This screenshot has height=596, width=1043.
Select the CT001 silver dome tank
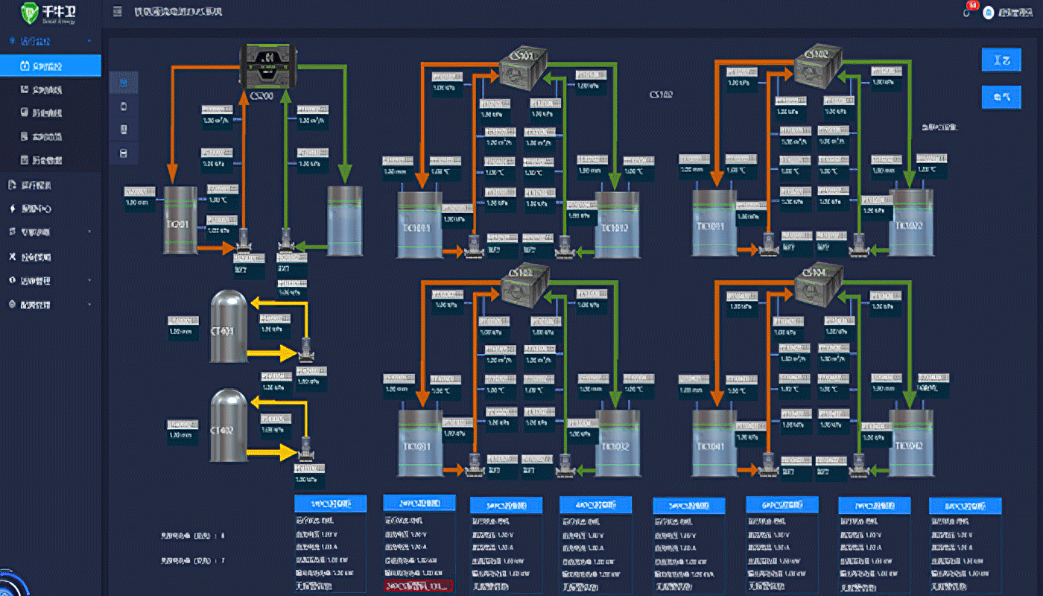229,326
